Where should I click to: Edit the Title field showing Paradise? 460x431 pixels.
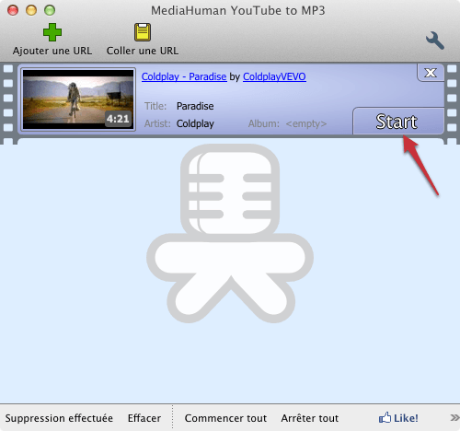click(195, 106)
